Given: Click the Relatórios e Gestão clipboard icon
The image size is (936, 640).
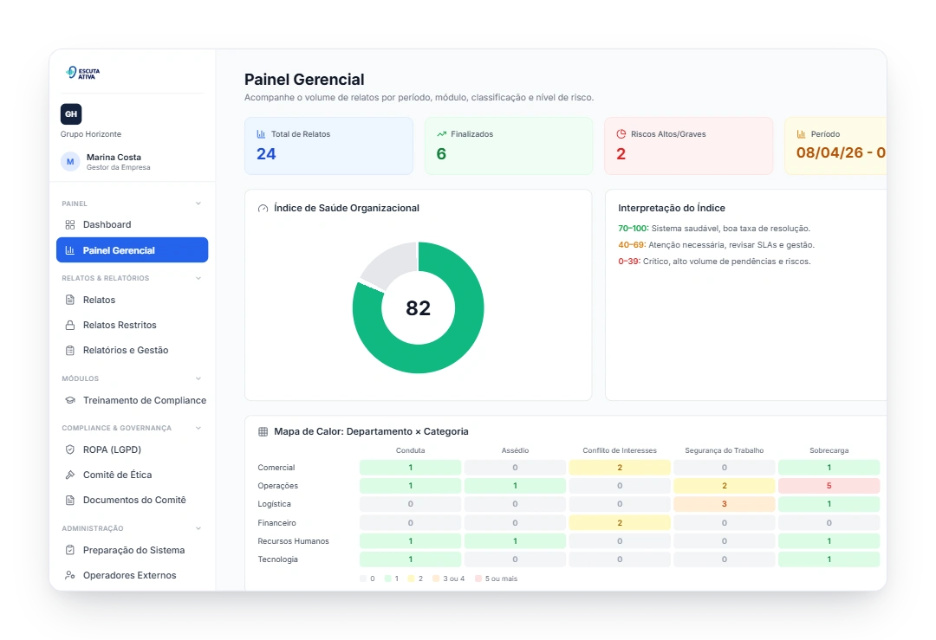Looking at the screenshot, I should [70, 350].
